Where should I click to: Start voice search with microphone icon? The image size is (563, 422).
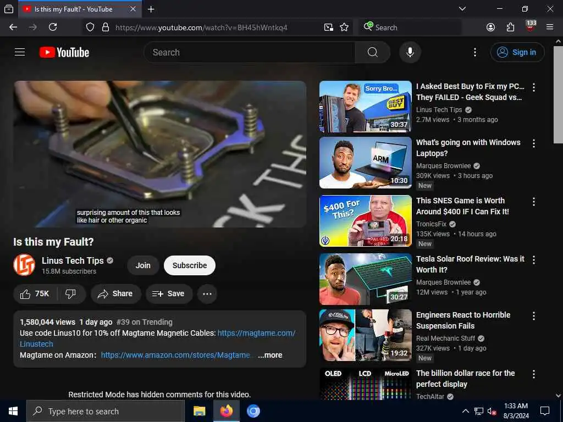[410, 52]
